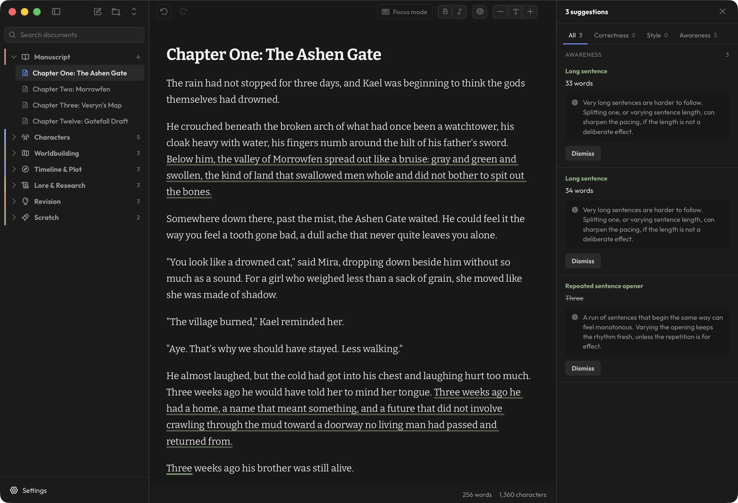Screen dimensions: 738x503
Task: Collapse the Manuscript folder
Action: [14, 57]
